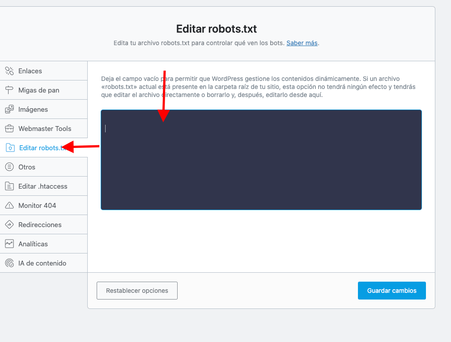Click the Editar robots.txt folder icon
Viewport: 451px width, 342px height.
click(x=10, y=148)
